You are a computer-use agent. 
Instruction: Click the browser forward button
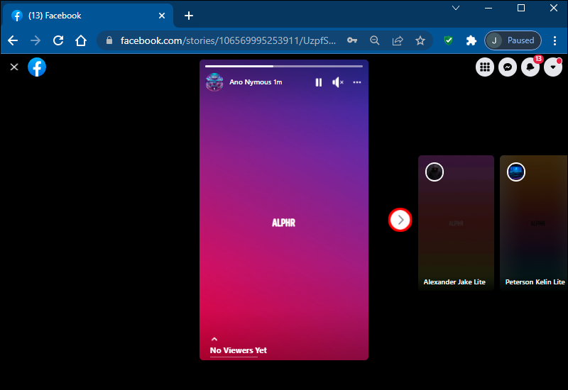pos(35,40)
